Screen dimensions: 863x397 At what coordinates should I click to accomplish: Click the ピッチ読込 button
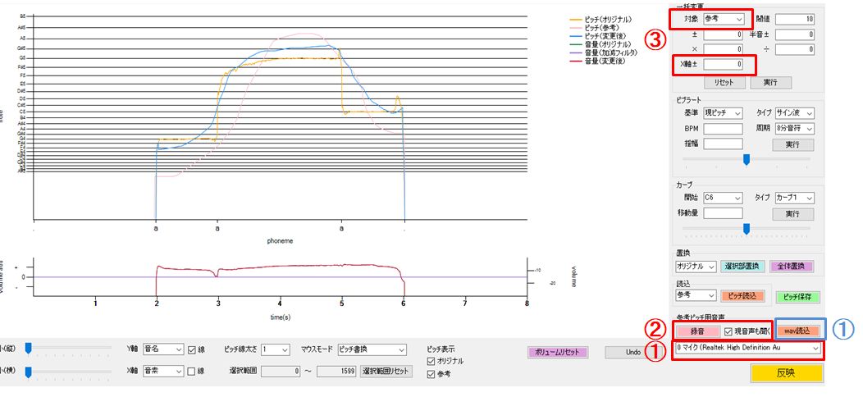(745, 295)
